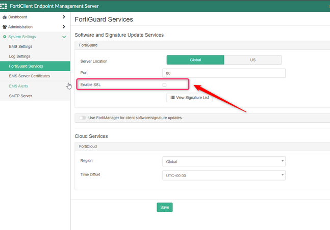Select the System Settings menu item
Viewport: 330px width, 230px height.
35,37
